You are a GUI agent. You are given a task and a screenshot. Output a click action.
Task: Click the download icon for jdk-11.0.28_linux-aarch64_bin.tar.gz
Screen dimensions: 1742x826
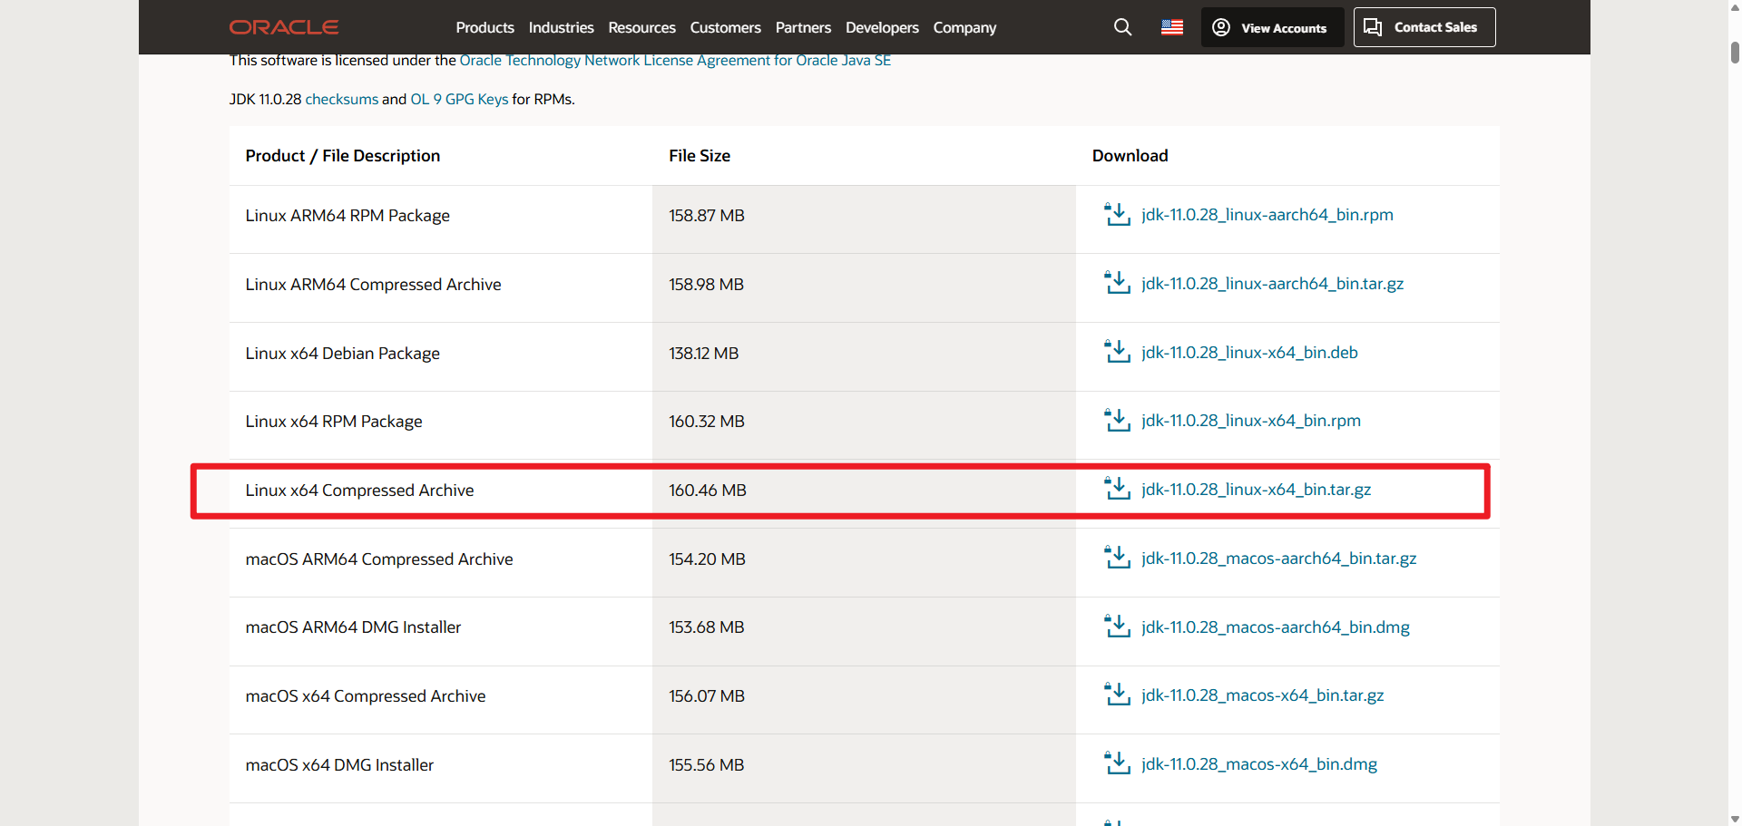1117,284
